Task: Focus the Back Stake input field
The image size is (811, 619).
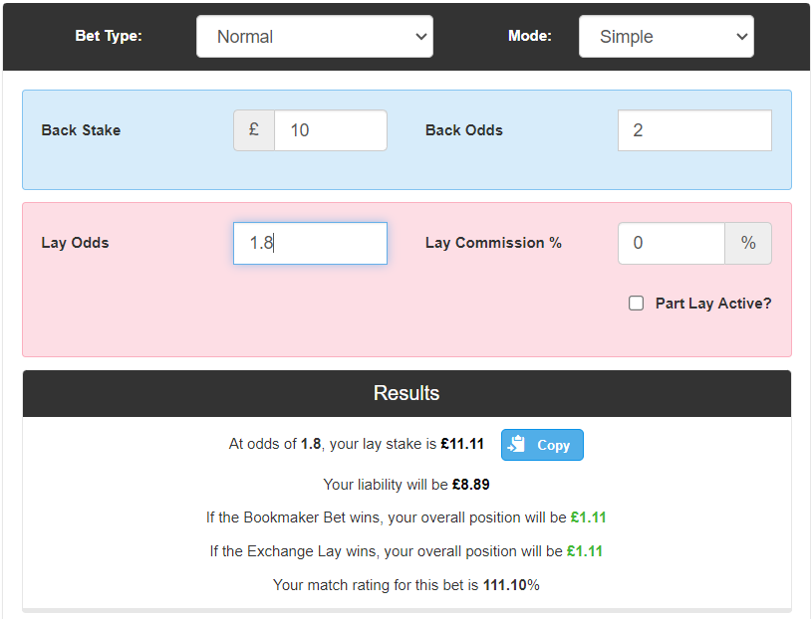Action: (330, 130)
